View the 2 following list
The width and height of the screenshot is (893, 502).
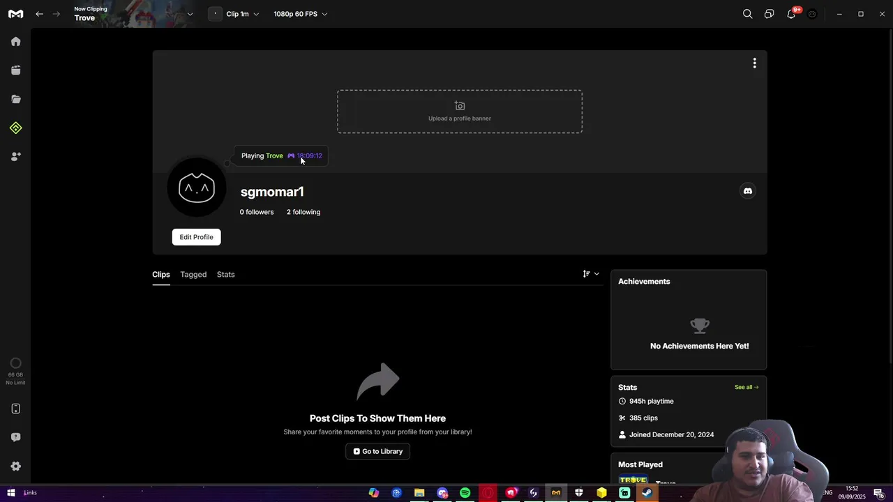(x=303, y=212)
